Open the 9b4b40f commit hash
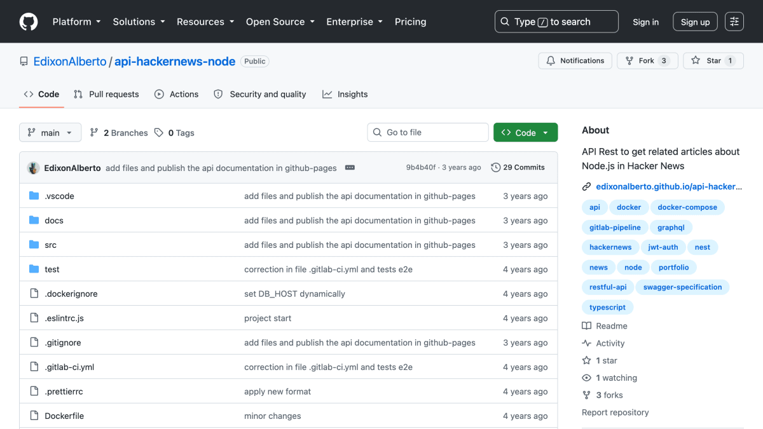The width and height of the screenshot is (763, 429). pos(421,168)
